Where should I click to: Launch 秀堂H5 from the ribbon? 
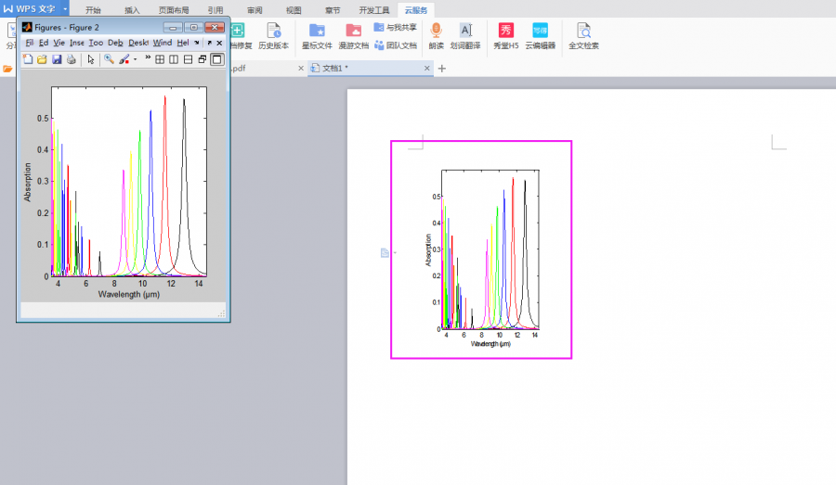pos(506,31)
